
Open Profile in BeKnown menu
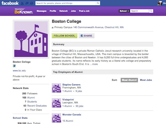point(53,11)
